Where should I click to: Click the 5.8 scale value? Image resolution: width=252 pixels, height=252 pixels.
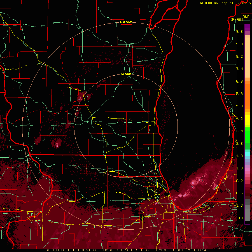pos(239,94)
